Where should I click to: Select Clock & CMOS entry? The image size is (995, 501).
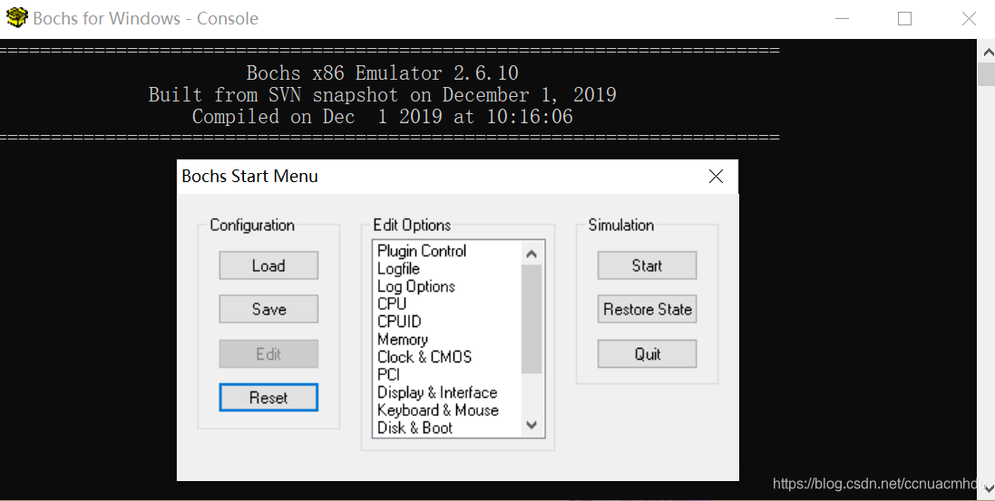[x=424, y=357]
